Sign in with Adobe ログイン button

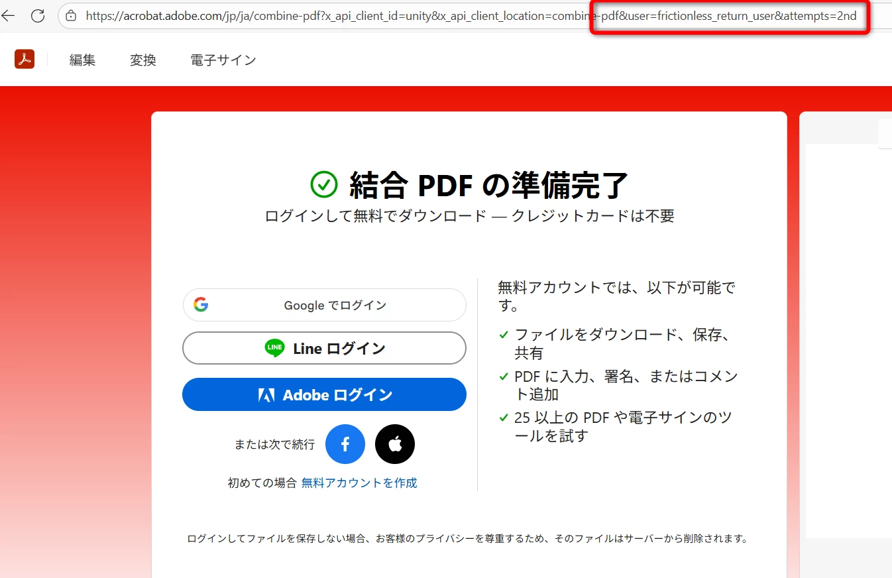pos(324,394)
